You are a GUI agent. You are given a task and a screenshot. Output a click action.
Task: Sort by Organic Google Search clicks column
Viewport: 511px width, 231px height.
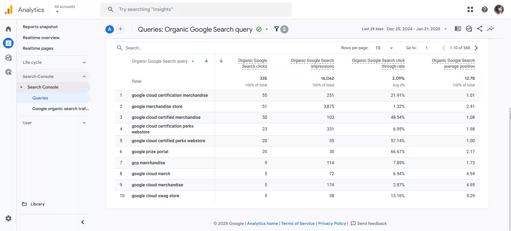pyautogui.click(x=252, y=64)
